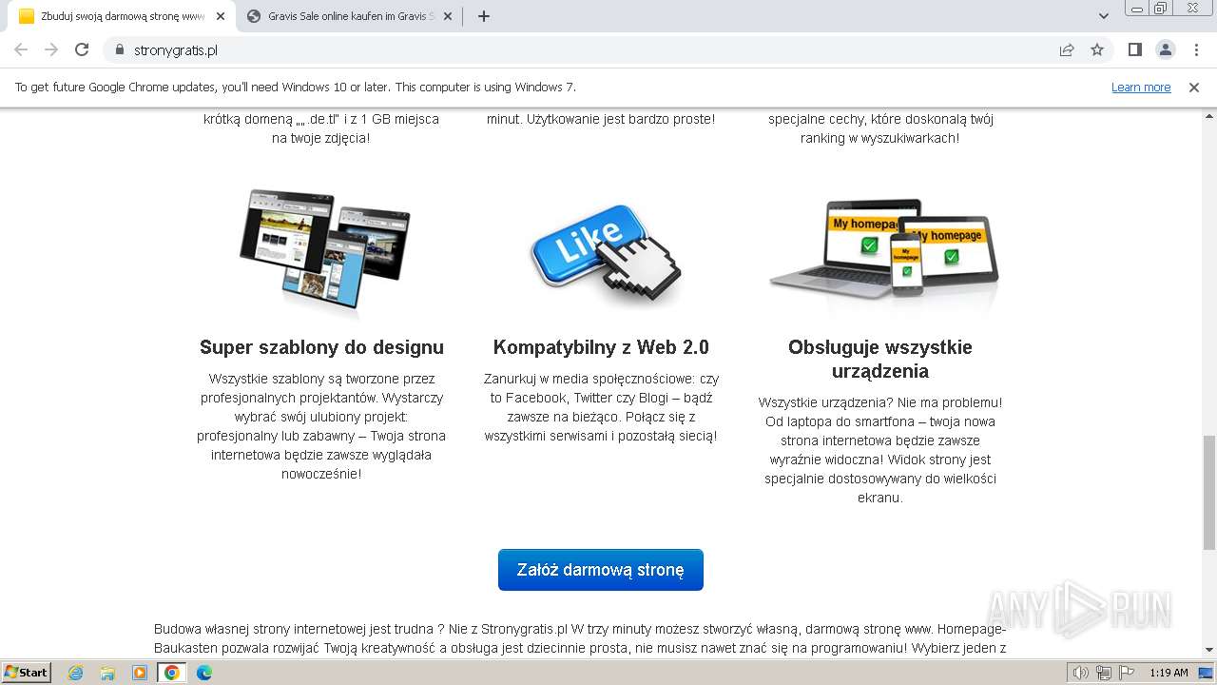The image size is (1217, 685).
Task: Close the Gravis Sale tab
Action: click(x=448, y=16)
